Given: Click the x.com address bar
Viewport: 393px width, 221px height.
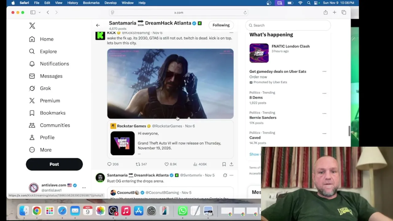Looking at the screenshot, I should tap(179, 13).
